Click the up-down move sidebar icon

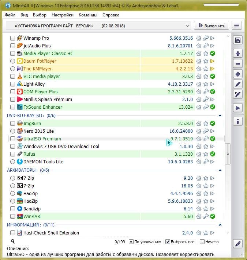(238, 74)
